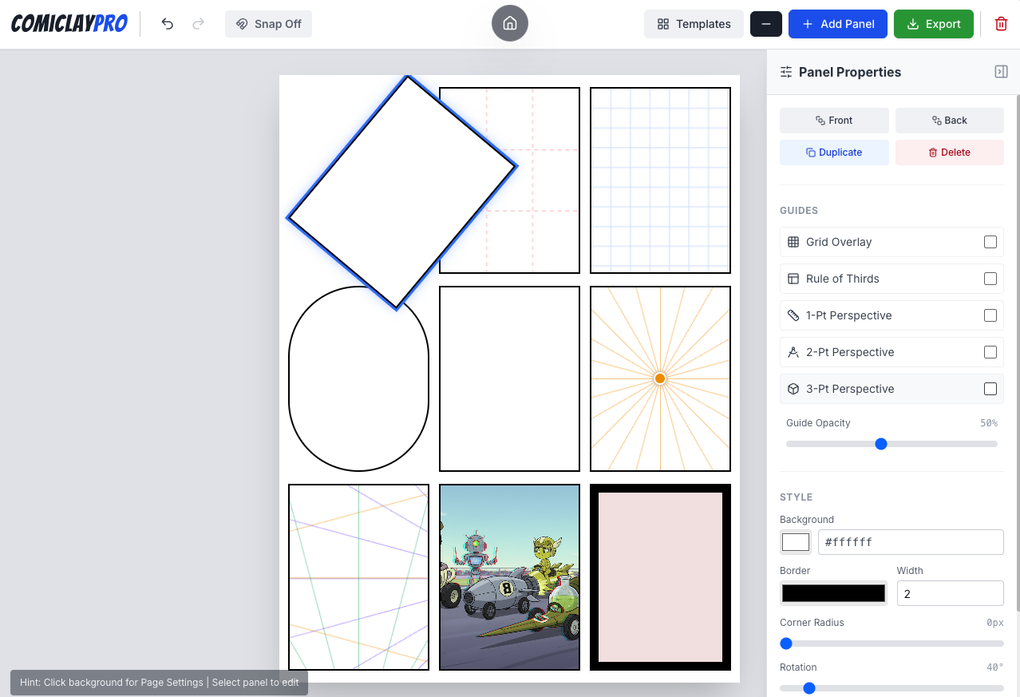The image size is (1020, 697).
Task: Click the Grid Overlay grid icon
Action: point(793,242)
